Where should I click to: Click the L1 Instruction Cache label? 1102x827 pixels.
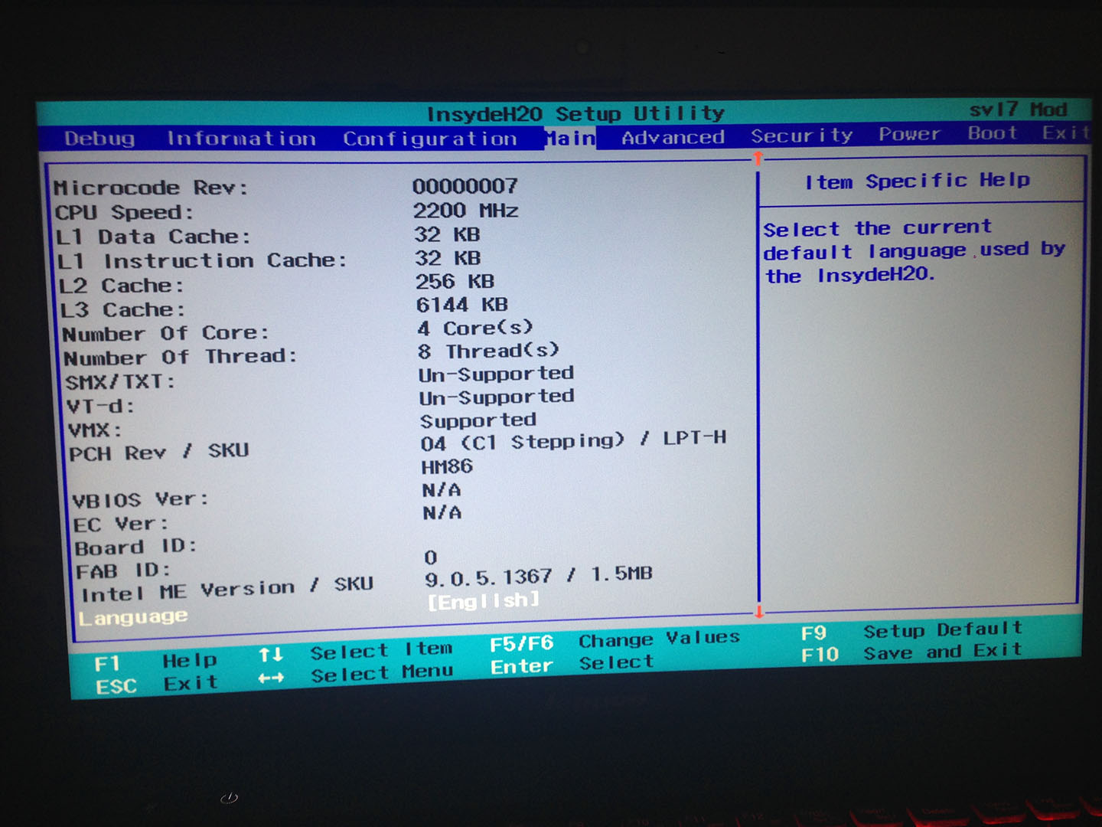pyautogui.click(x=202, y=261)
